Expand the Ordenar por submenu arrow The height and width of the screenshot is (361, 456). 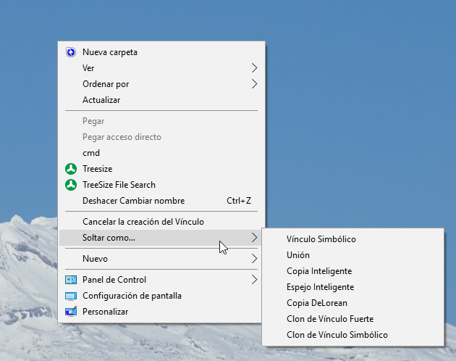(255, 84)
